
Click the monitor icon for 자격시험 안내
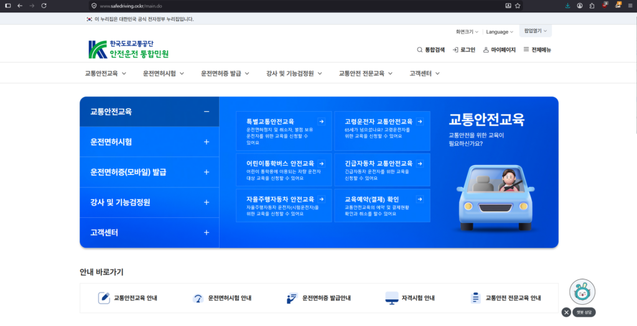point(392,298)
